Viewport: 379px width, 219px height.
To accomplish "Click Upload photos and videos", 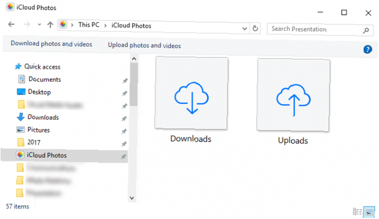I will click(144, 45).
